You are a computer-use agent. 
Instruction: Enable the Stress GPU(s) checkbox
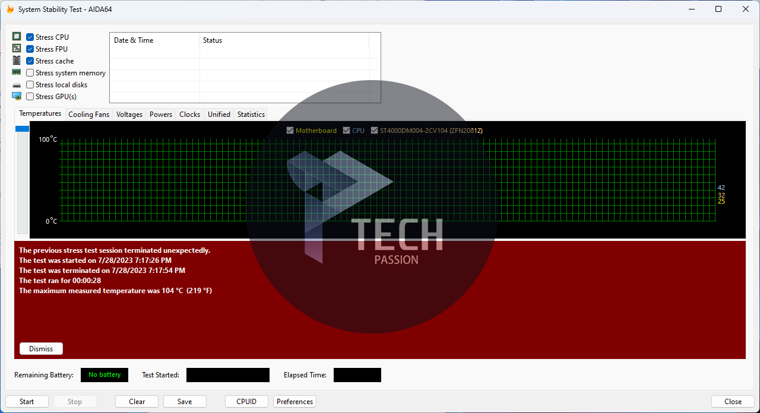click(30, 97)
